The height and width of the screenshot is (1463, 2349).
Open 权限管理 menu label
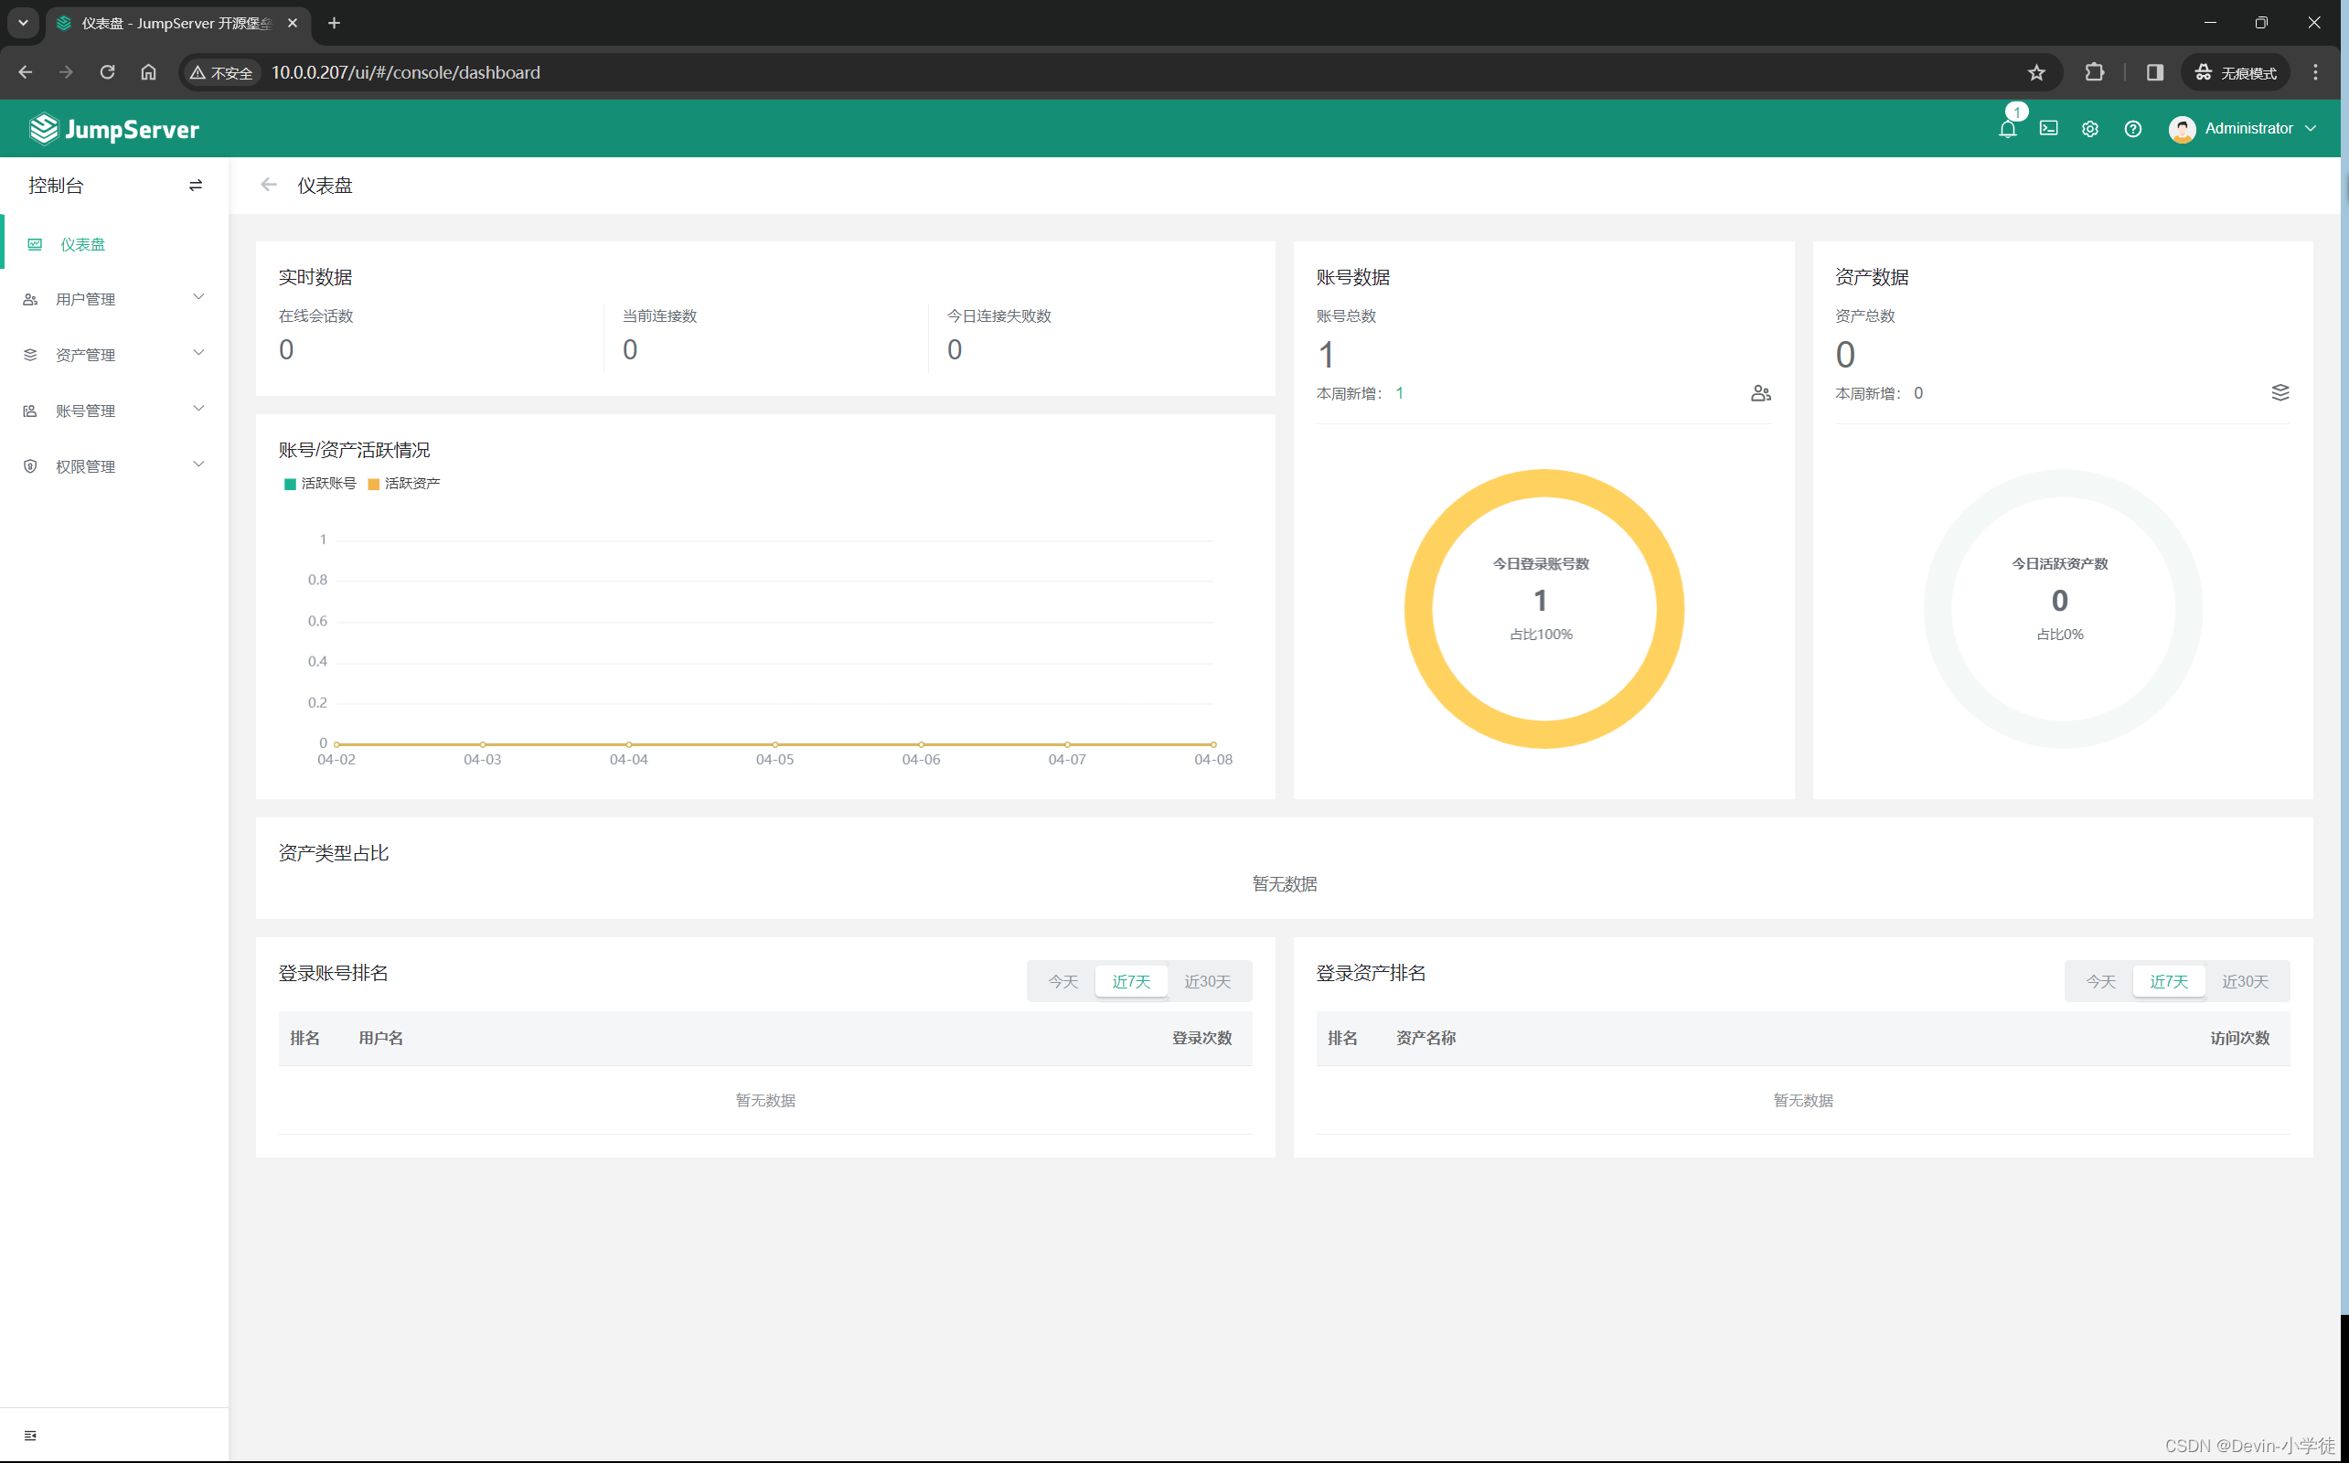coord(85,466)
